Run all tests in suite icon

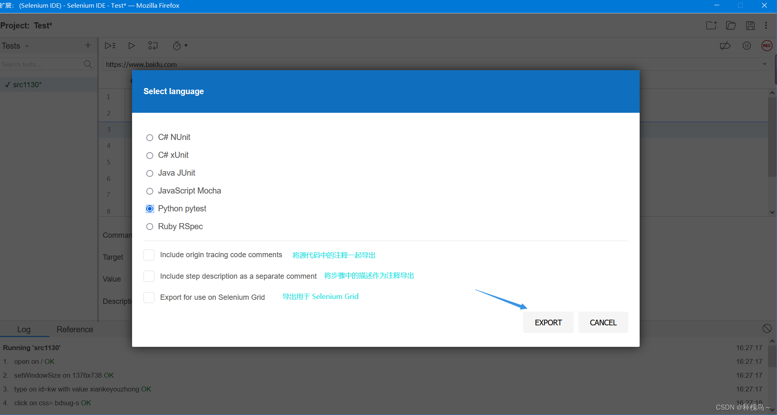pyautogui.click(x=110, y=46)
